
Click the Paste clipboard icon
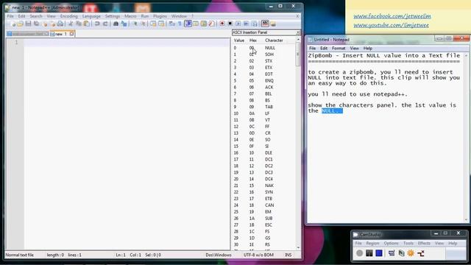(87, 24)
